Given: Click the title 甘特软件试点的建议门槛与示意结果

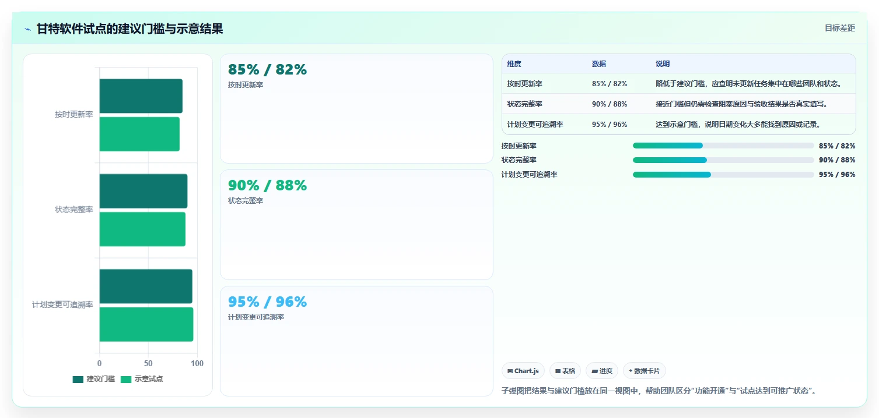Looking at the screenshot, I should (x=129, y=29).
